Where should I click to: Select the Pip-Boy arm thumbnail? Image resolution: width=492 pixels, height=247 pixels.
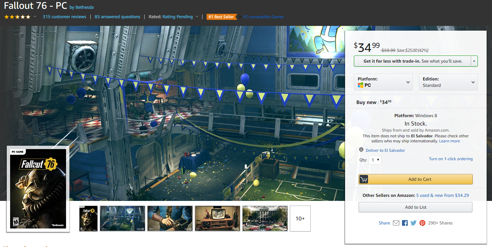click(170, 219)
